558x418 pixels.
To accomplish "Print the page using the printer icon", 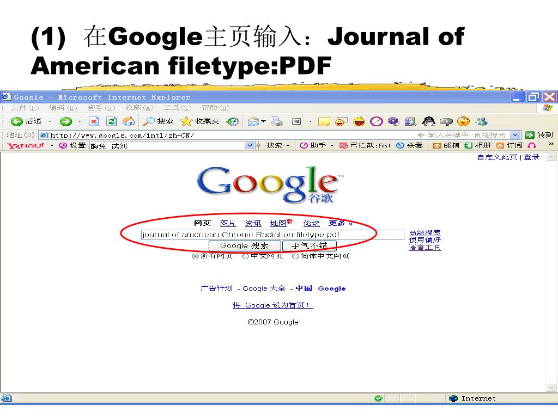I will click(x=277, y=121).
